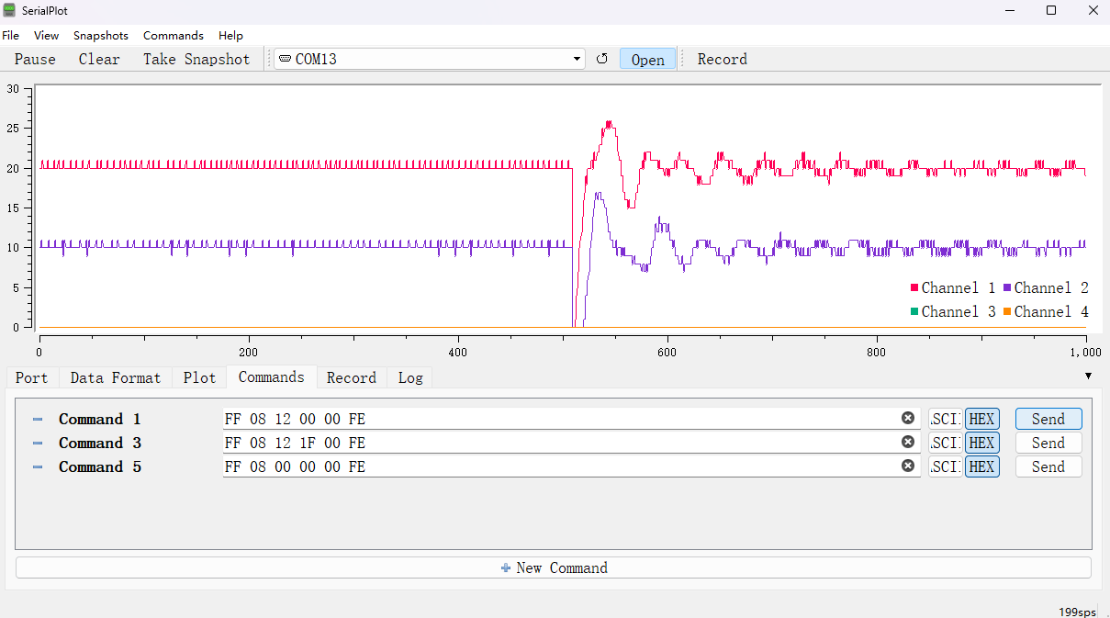The image size is (1110, 618).
Task: Remove Command 5 with its minus icon
Action: click(x=38, y=467)
